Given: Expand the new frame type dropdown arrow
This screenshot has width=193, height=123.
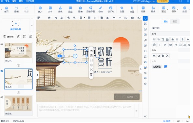Looking at the screenshot, I should coord(32,25).
